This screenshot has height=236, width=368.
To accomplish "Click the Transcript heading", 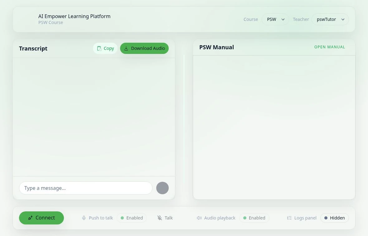I will 33,49.
